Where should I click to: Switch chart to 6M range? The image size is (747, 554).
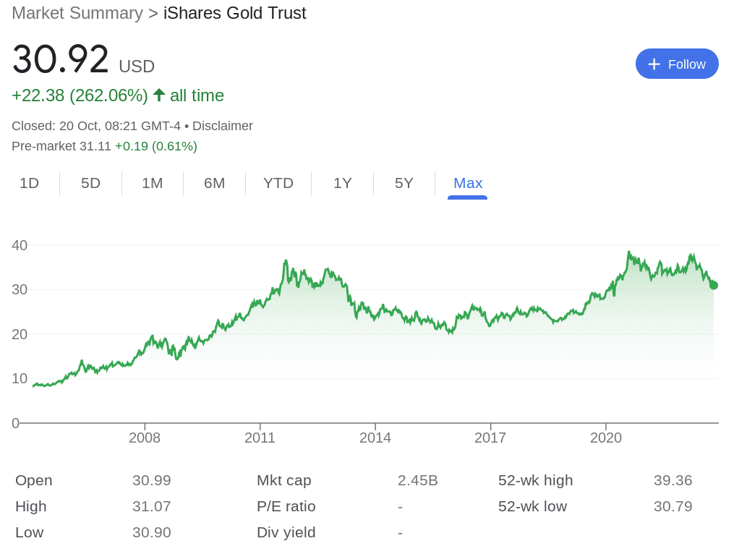click(214, 183)
